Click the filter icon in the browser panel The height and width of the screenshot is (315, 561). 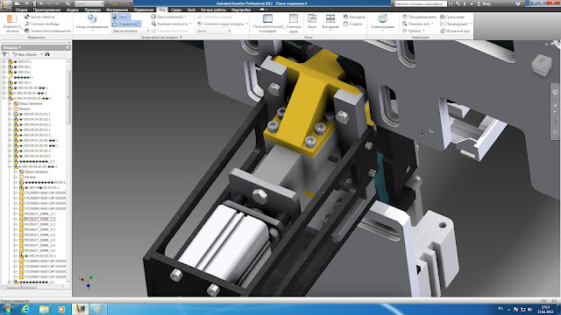point(4,54)
